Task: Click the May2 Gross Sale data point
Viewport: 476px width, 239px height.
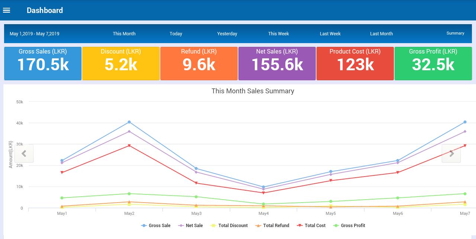Action: click(129, 122)
